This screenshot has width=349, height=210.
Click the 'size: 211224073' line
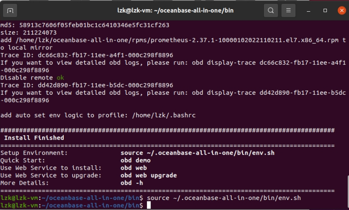click(x=29, y=33)
